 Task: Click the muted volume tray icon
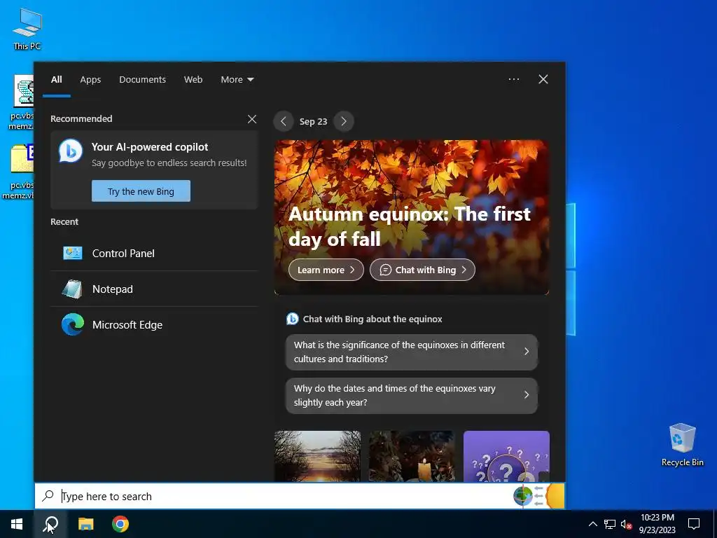point(627,524)
